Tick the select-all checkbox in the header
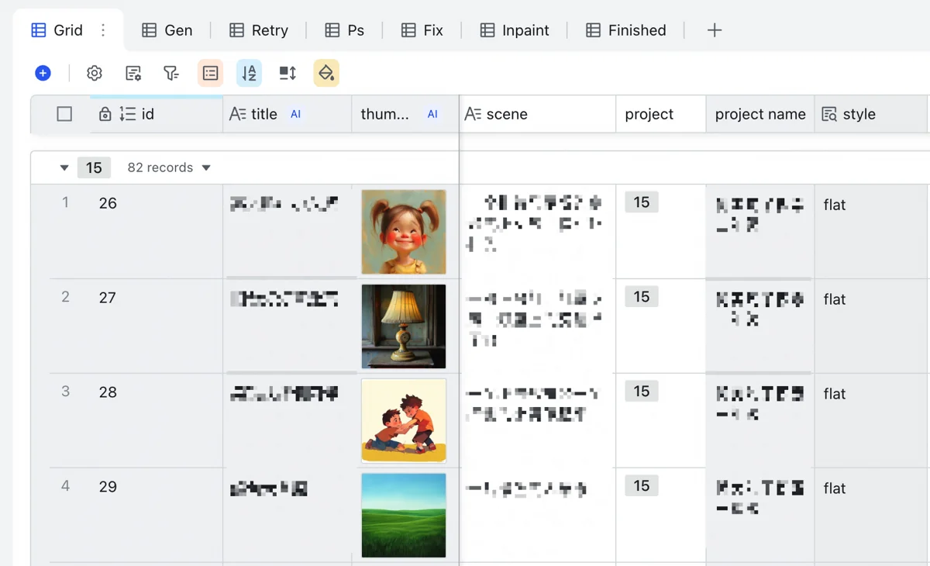The image size is (930, 566). click(x=64, y=114)
